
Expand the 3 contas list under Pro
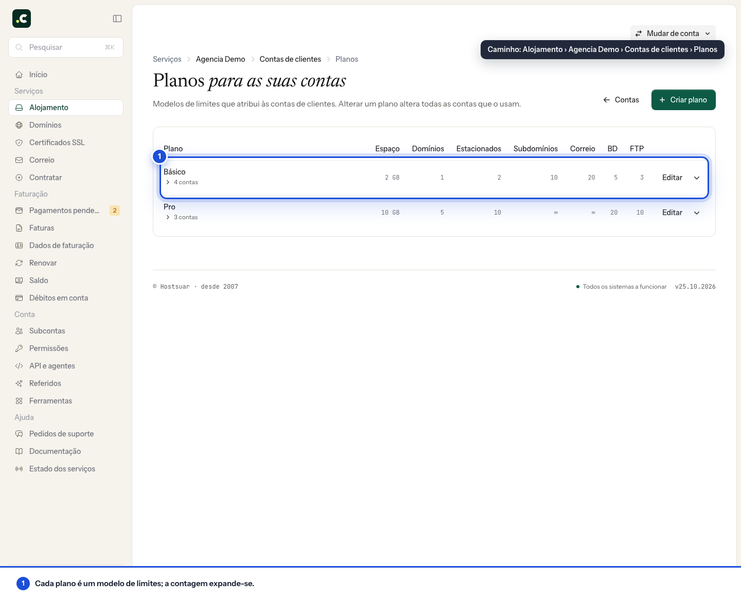182,217
